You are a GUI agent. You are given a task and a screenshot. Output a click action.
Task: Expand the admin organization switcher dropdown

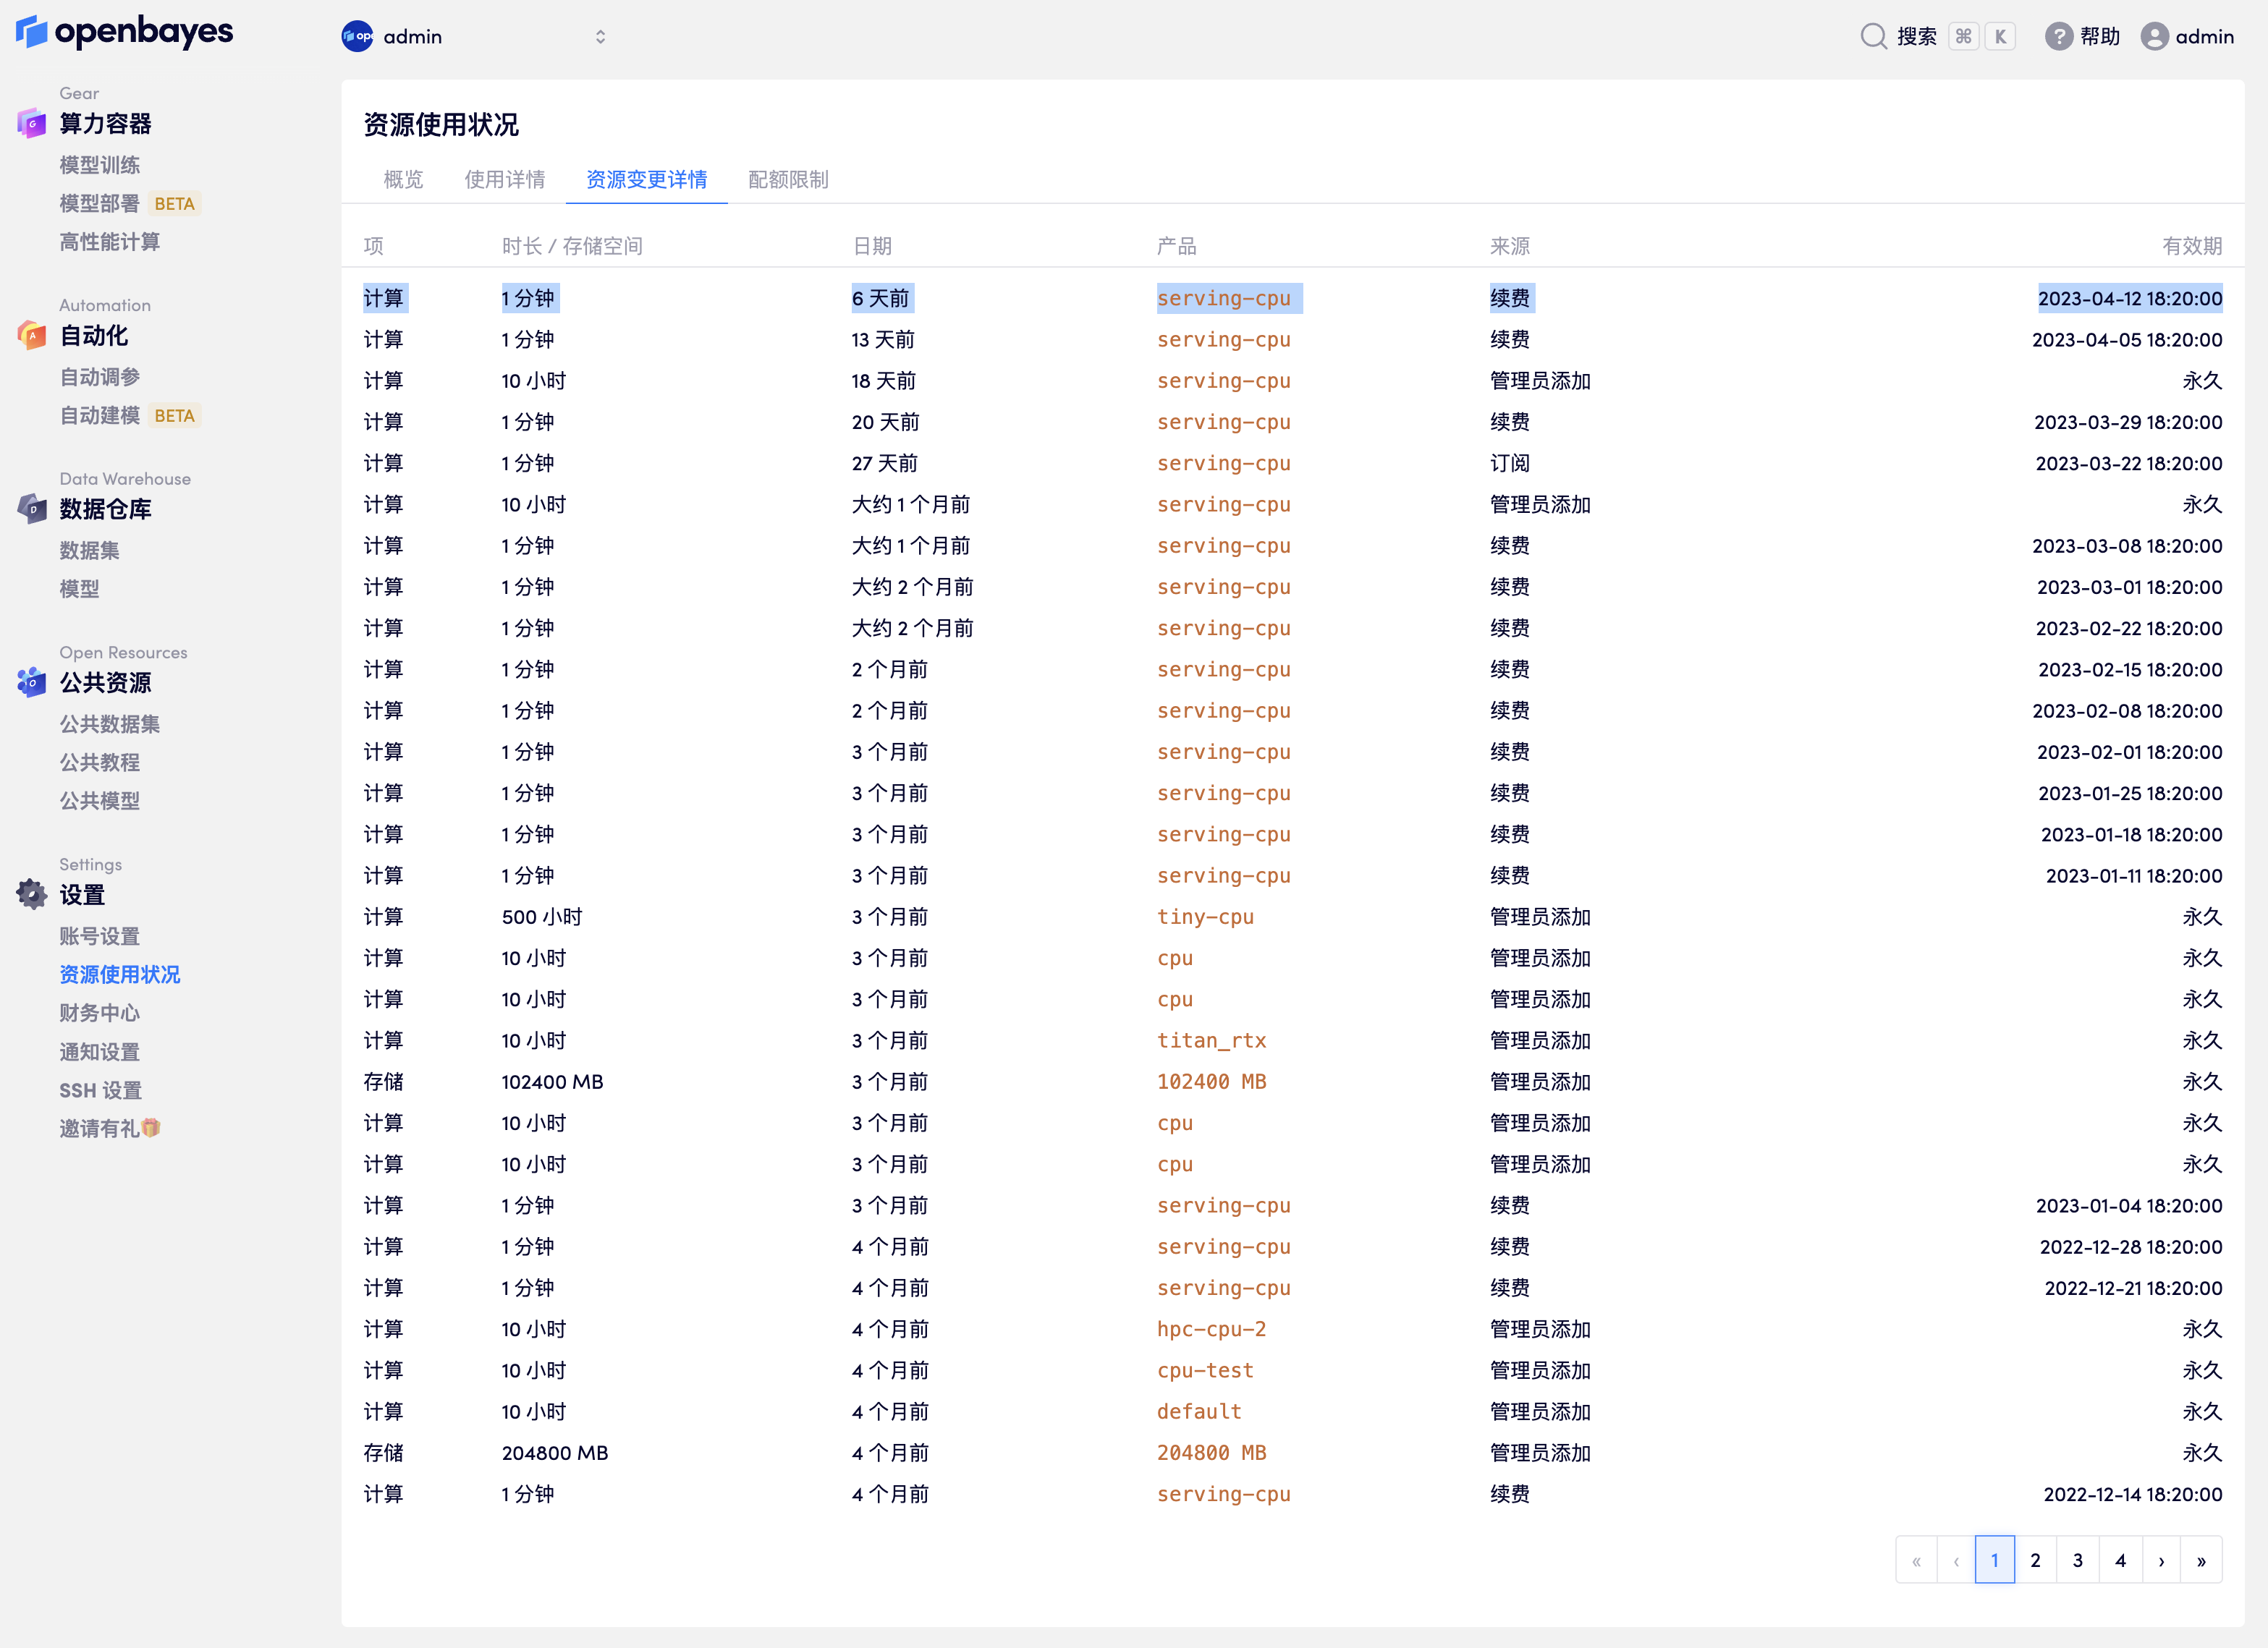[600, 37]
